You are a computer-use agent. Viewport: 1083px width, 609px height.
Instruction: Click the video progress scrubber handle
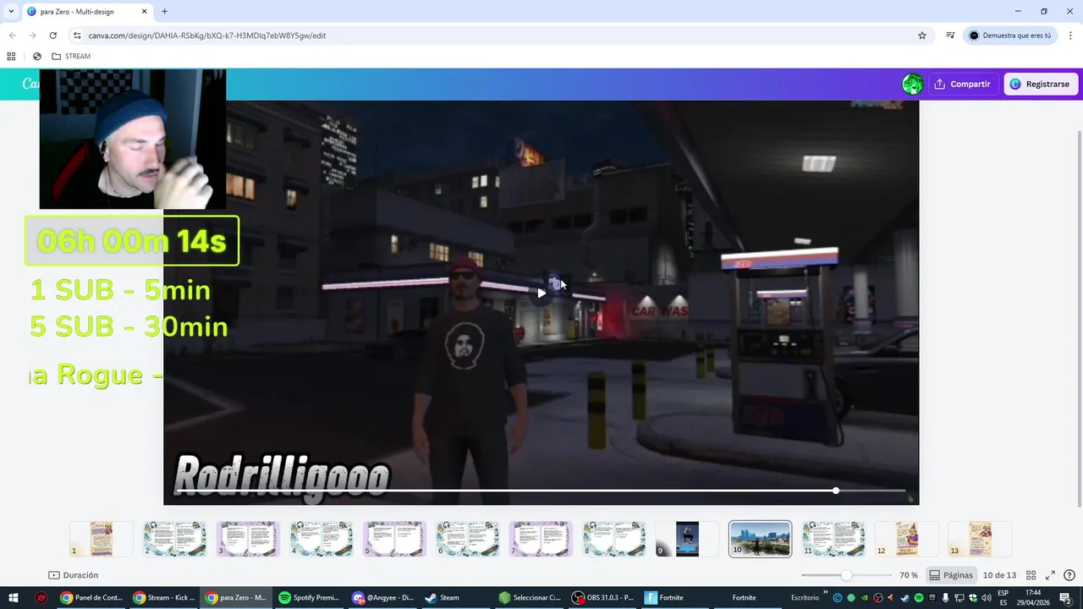836,491
